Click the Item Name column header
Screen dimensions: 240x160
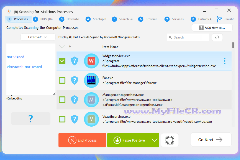coord(110,47)
